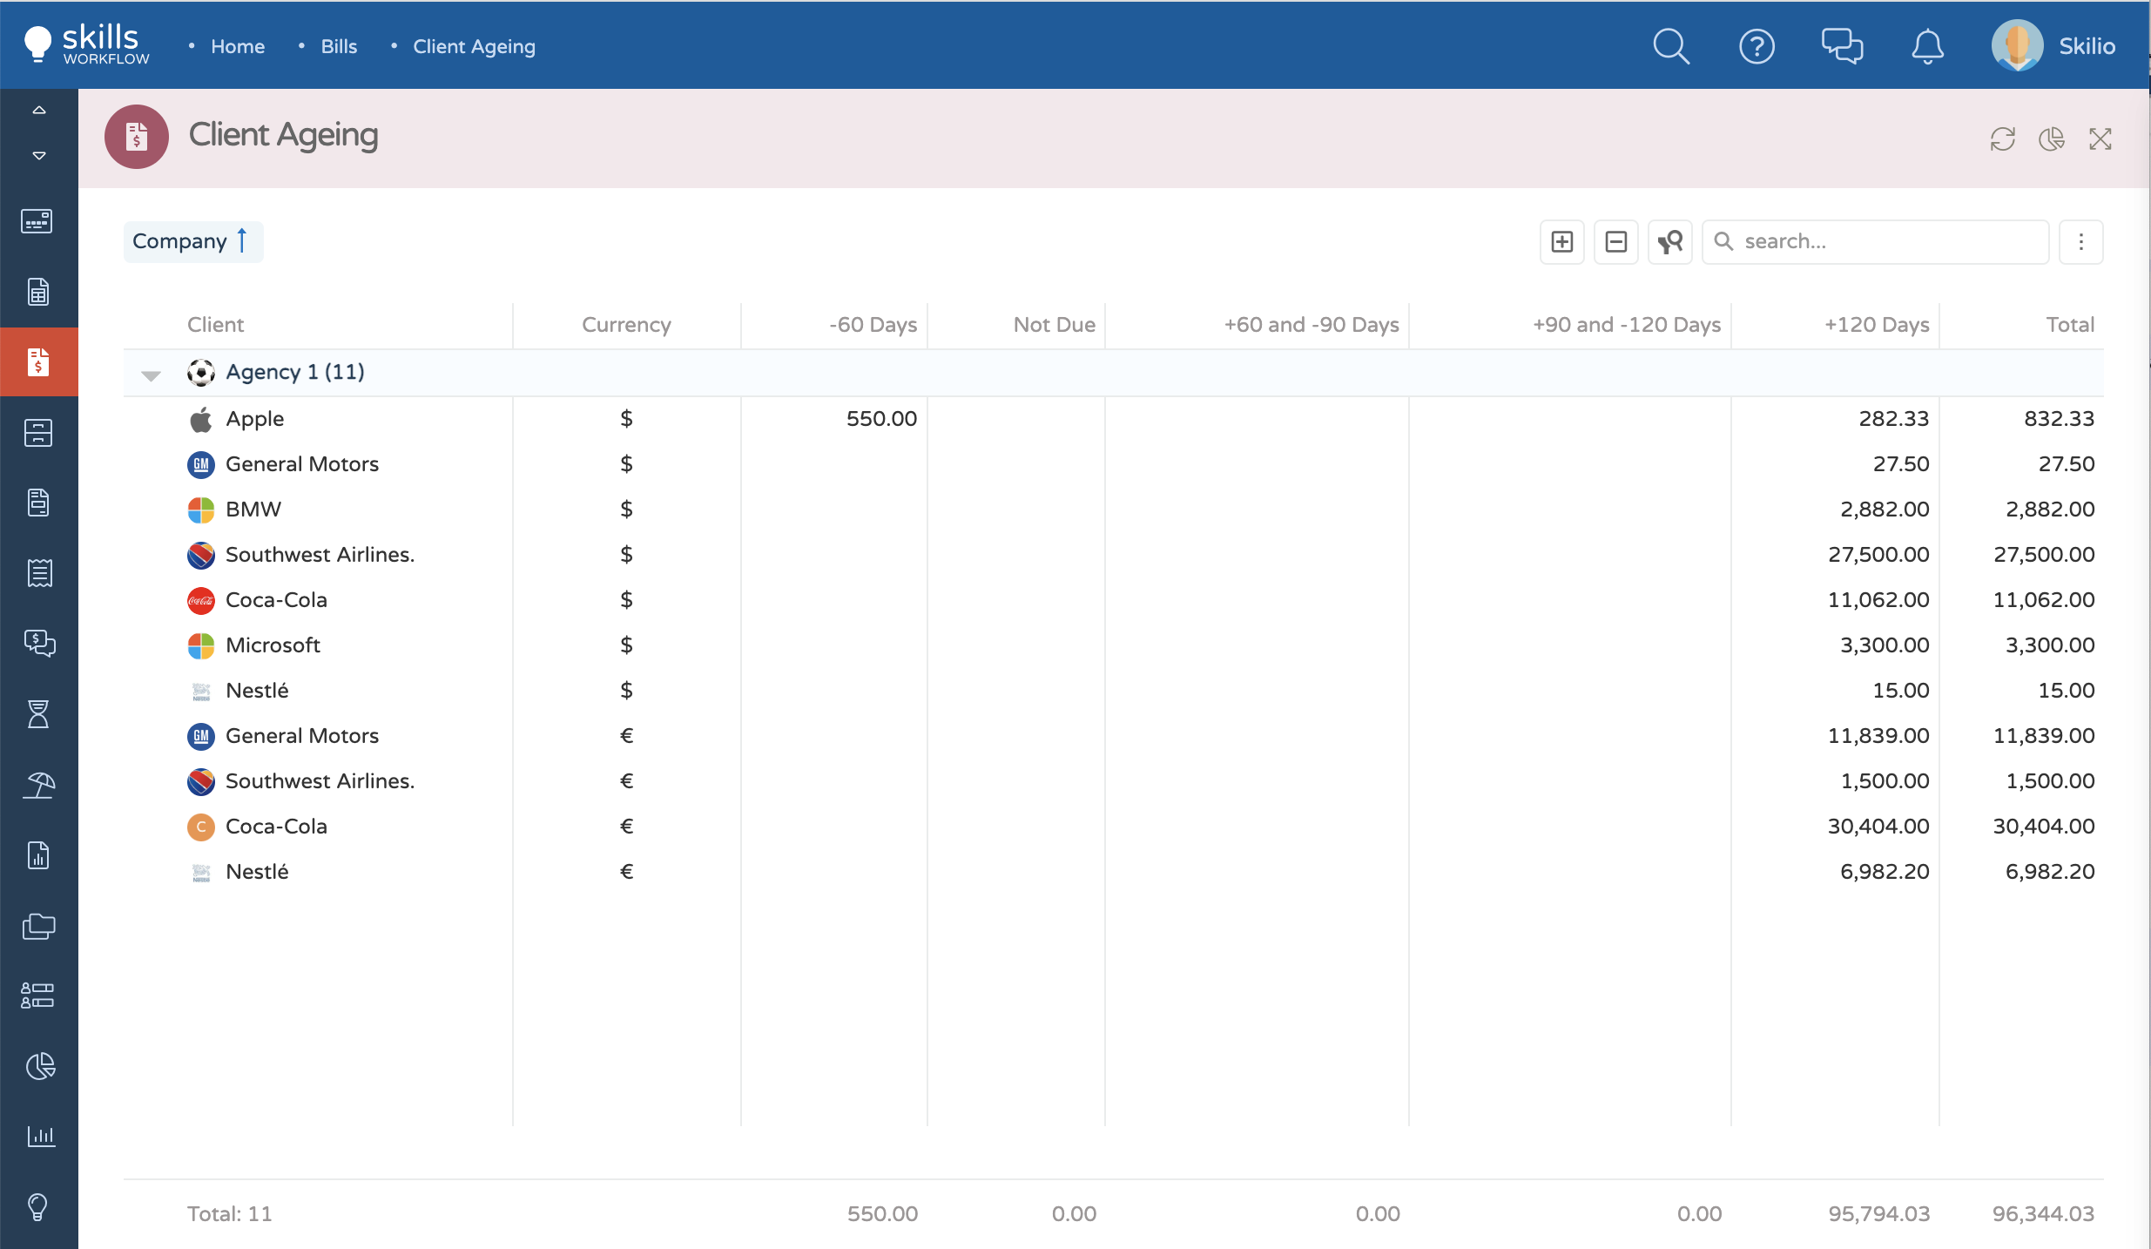The image size is (2151, 1249).
Task: Open the pie chart view icon
Action: click(x=2051, y=139)
